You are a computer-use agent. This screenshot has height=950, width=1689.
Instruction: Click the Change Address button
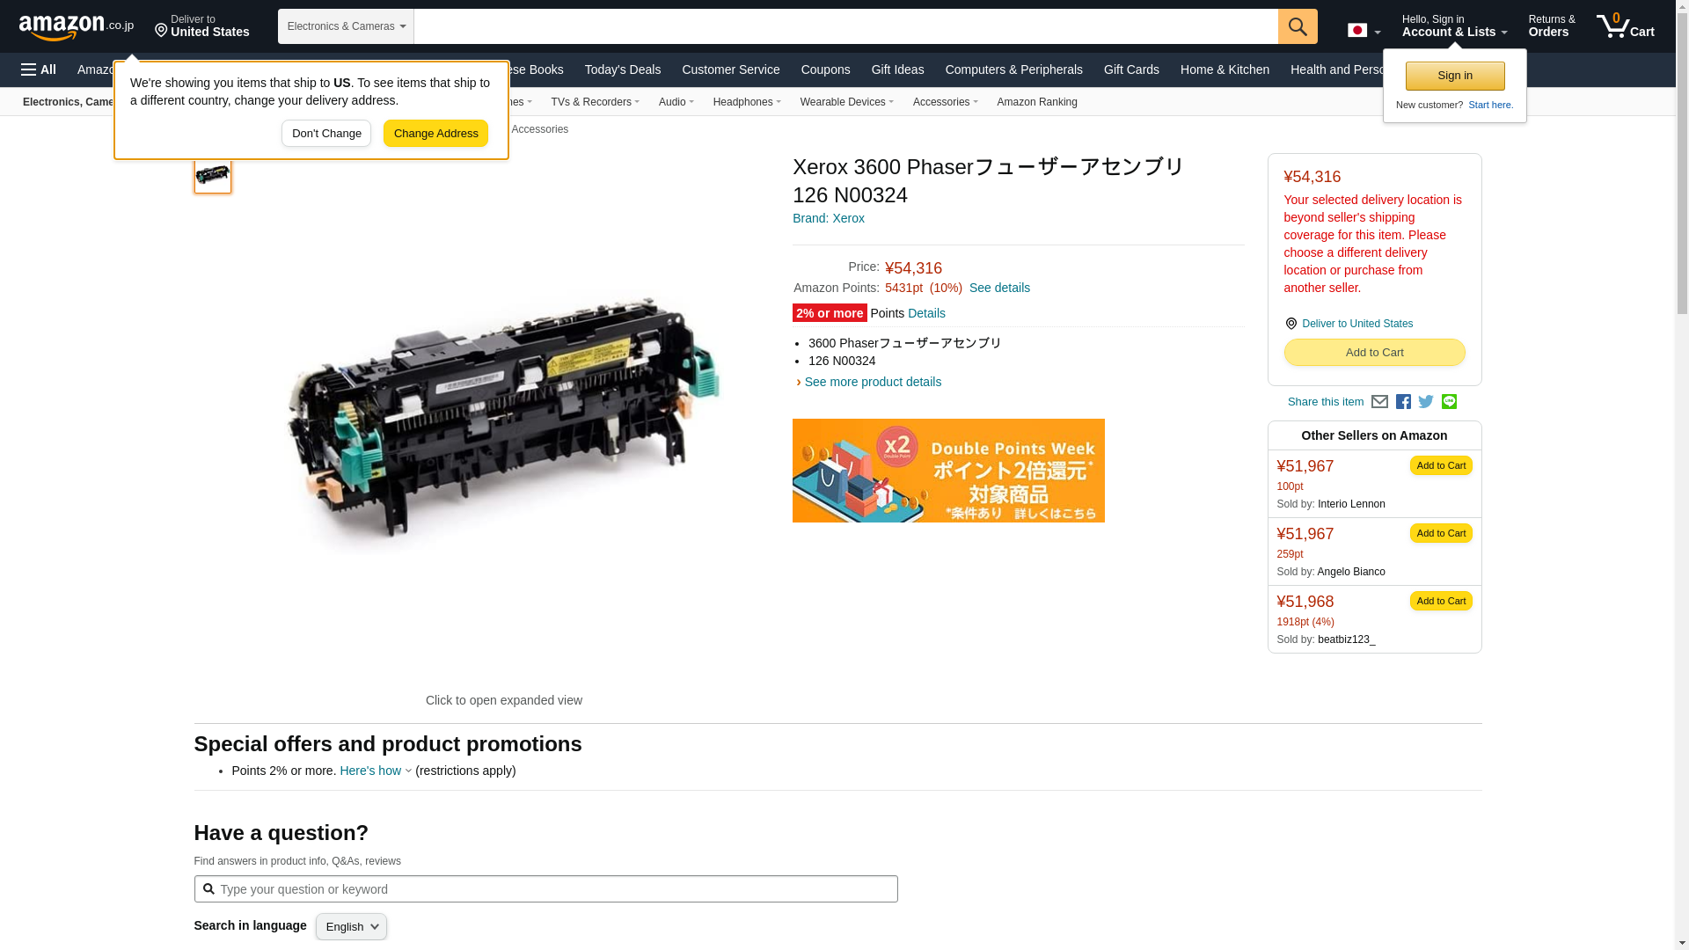pos(435,134)
